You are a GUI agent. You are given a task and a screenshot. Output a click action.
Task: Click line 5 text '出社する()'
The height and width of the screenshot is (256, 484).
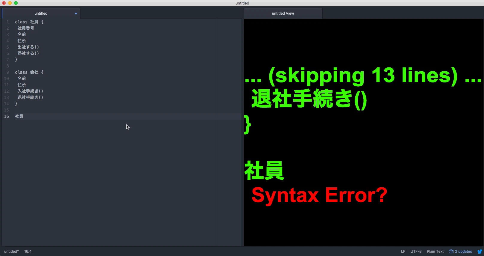[x=28, y=47]
